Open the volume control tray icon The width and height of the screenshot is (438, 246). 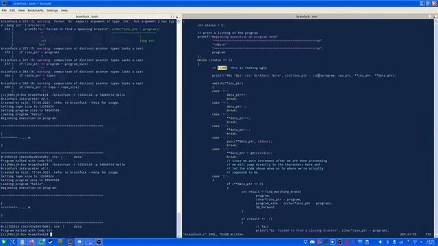click(x=380, y=242)
